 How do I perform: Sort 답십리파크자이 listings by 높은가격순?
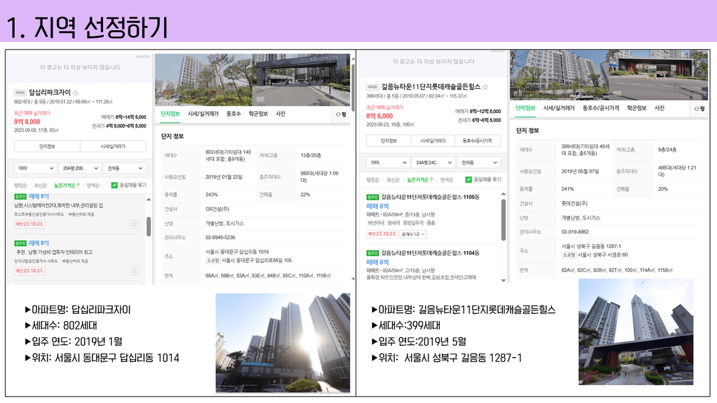tap(67, 186)
